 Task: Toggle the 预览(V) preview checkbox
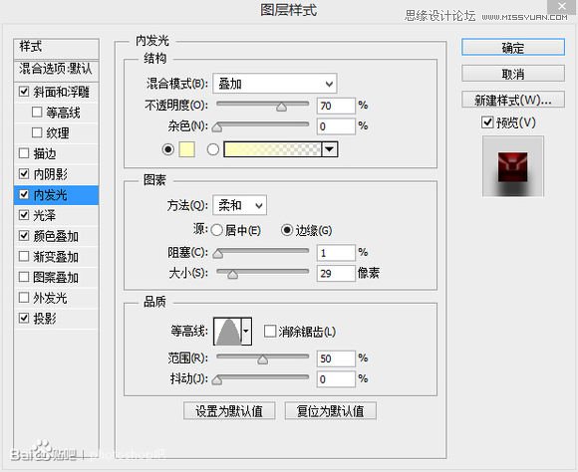click(487, 122)
